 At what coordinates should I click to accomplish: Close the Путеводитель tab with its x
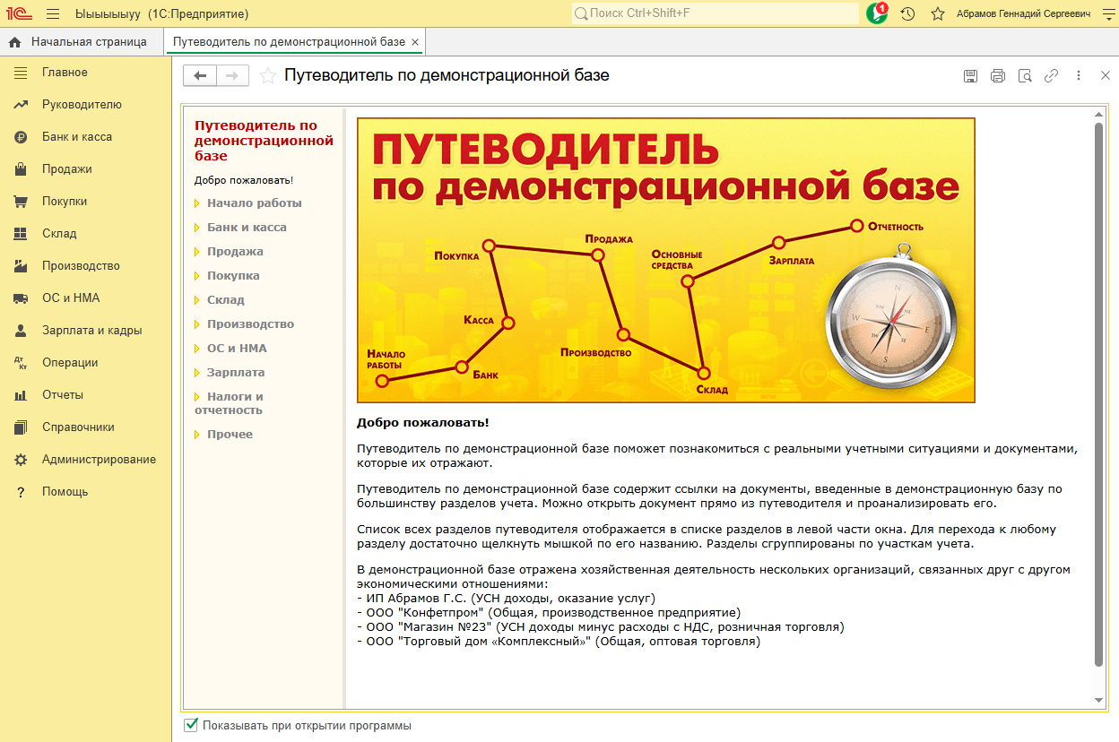(414, 42)
